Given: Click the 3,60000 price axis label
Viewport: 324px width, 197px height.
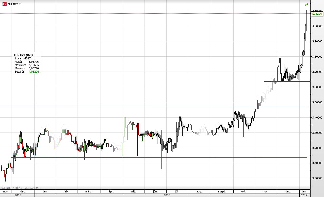Looking at the screenshot, I should [x=317, y=87].
